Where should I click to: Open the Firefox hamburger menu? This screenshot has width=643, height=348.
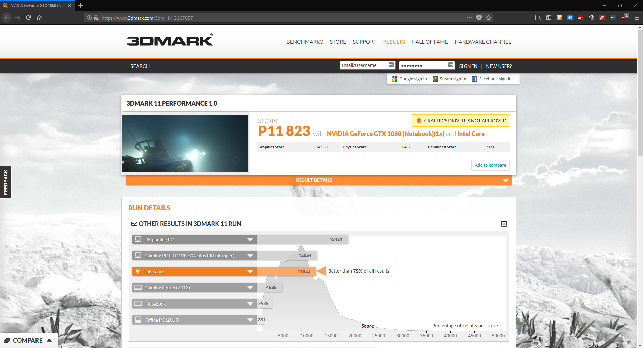[x=637, y=18]
